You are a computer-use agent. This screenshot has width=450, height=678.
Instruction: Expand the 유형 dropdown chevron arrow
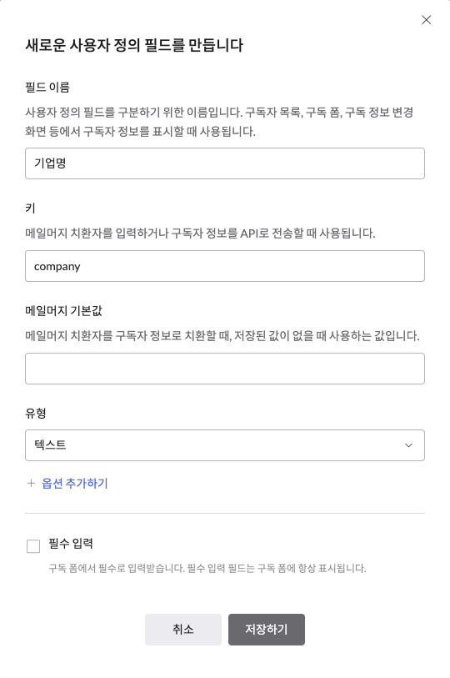click(408, 445)
